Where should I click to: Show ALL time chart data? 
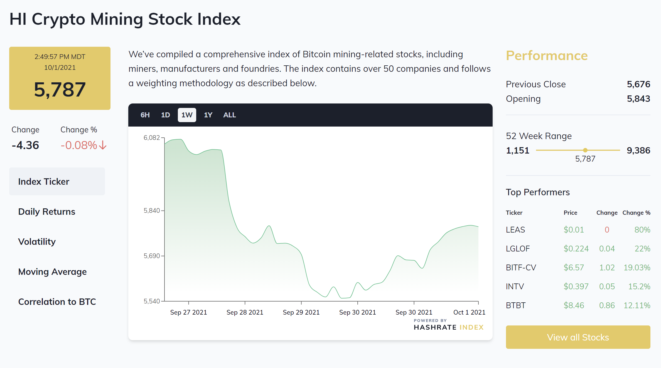229,115
